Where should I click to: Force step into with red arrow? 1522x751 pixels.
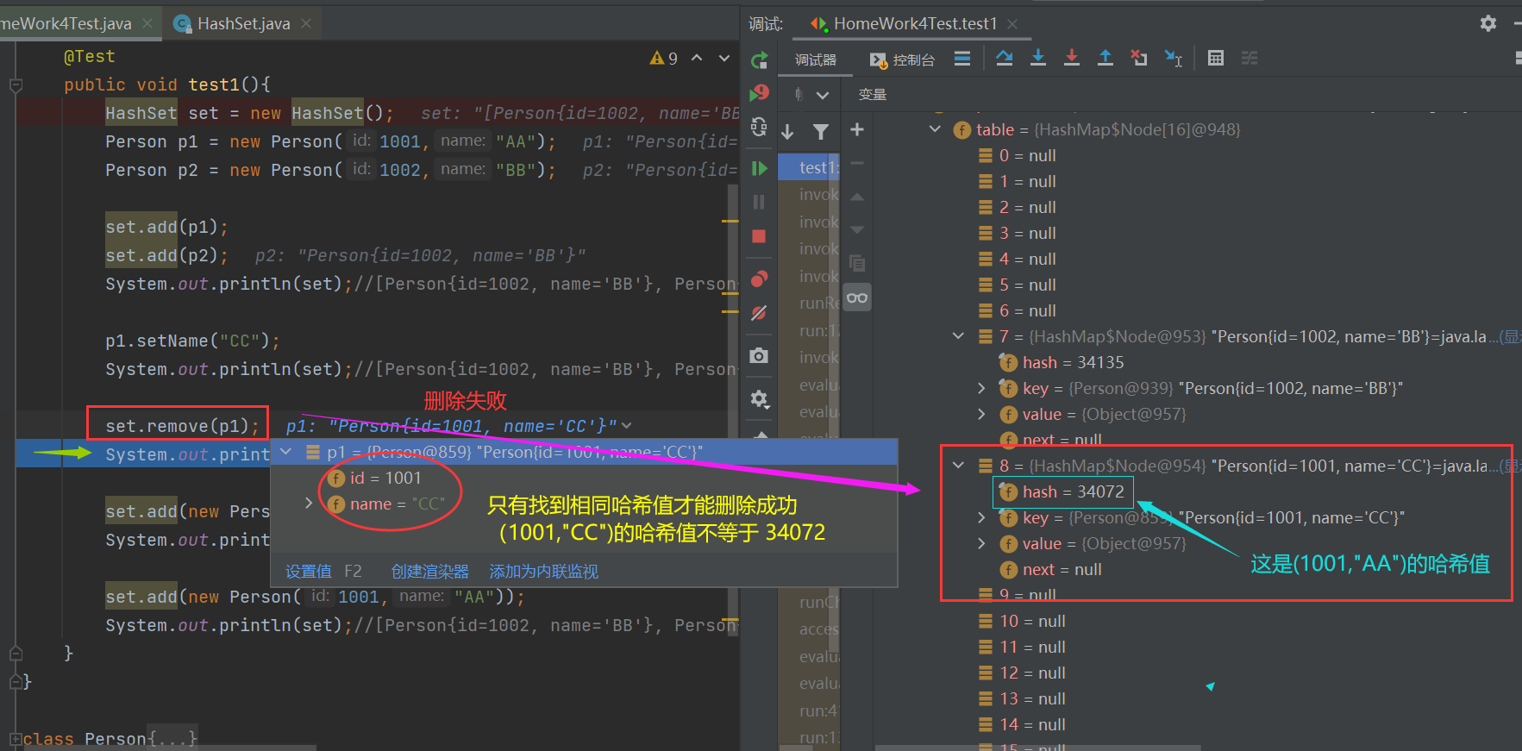coord(1072,58)
